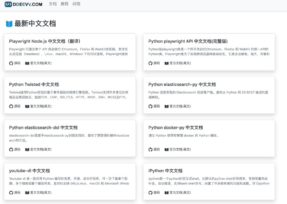
Task: Open 官方文档(英文) link for Python Twisted
Action: [x=41, y=106]
